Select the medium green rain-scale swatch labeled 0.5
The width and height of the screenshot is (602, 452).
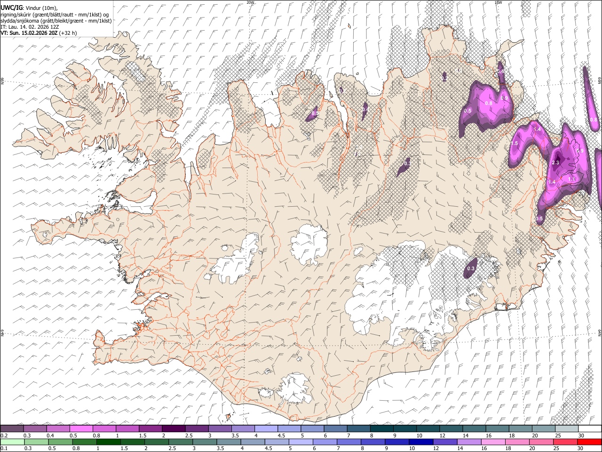click(x=61, y=442)
